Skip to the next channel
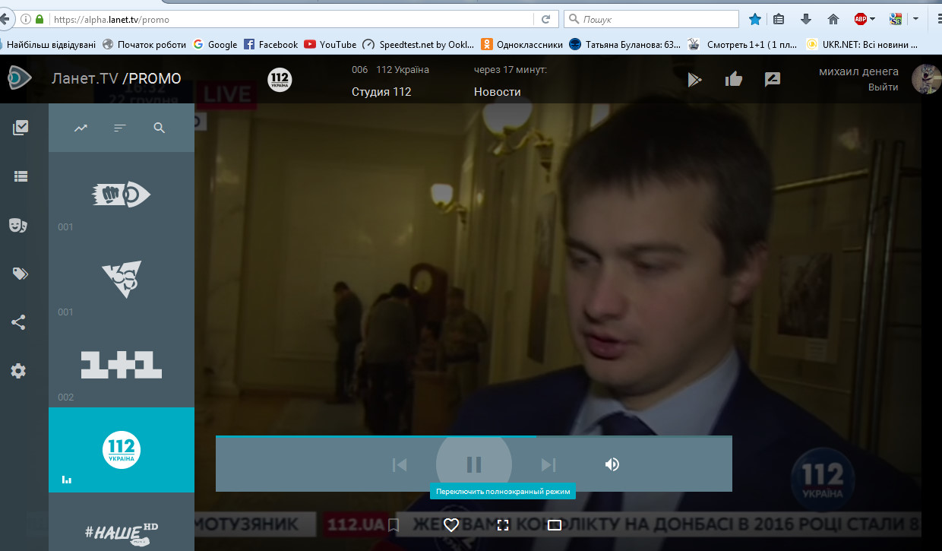The width and height of the screenshot is (942, 551). (548, 464)
